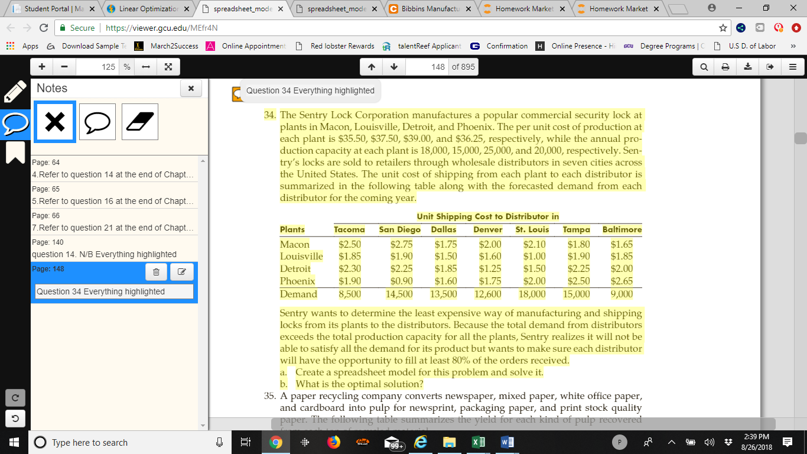
Task: Open the Red lobster Rewards bookmark
Action: [335, 46]
